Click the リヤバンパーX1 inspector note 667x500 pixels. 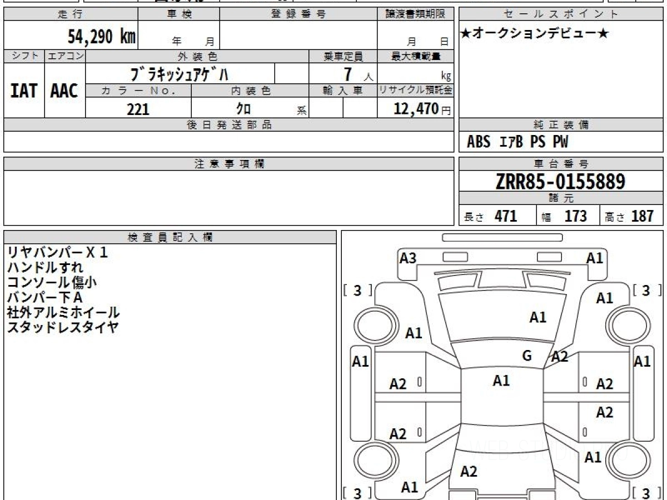pos(57,253)
